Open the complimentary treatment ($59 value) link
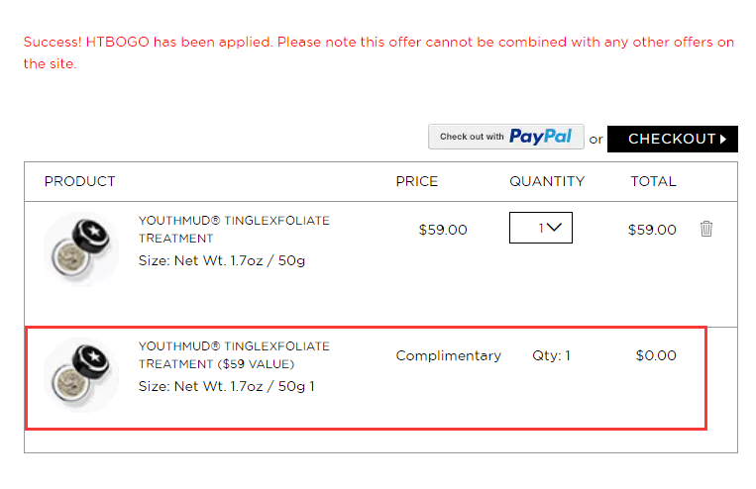Image resolution: width=756 pixels, height=489 pixels. pyautogui.click(x=234, y=355)
